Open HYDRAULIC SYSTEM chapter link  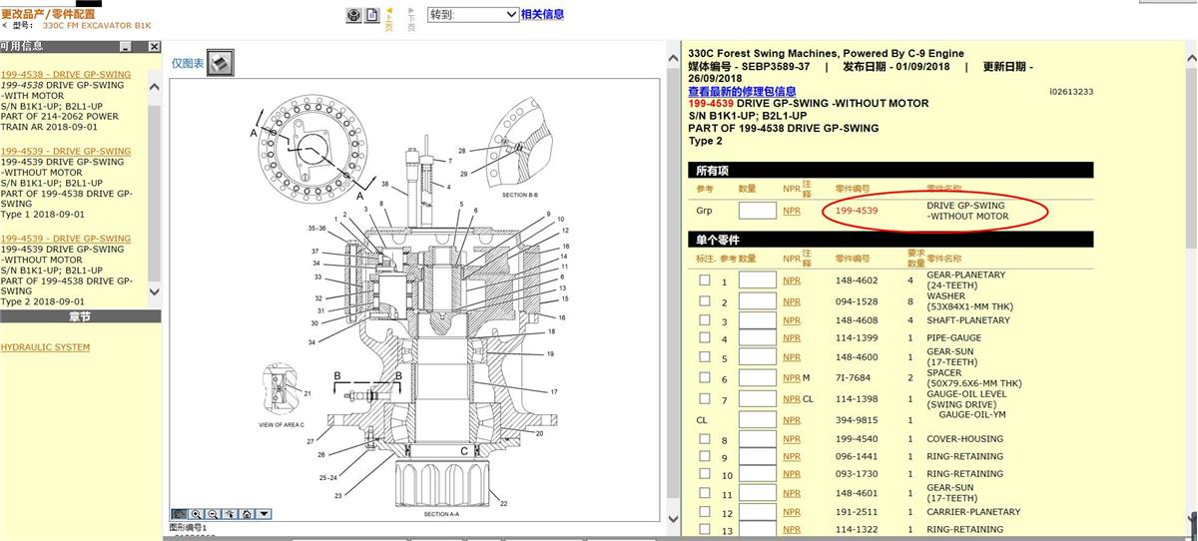tap(45, 347)
